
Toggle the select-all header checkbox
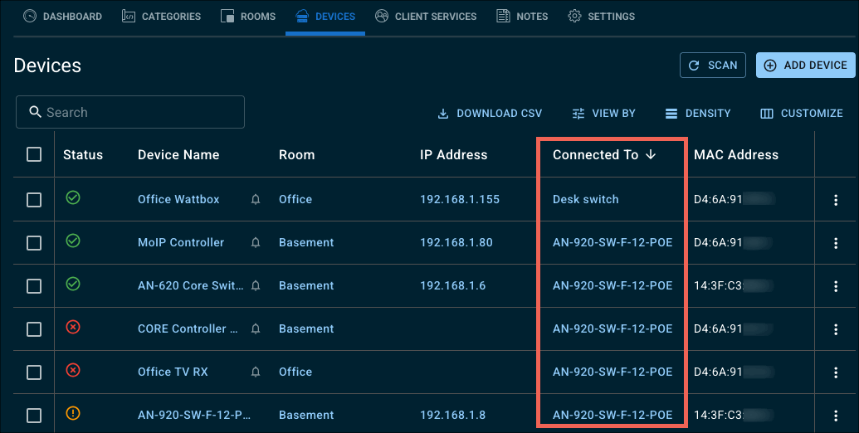34,154
